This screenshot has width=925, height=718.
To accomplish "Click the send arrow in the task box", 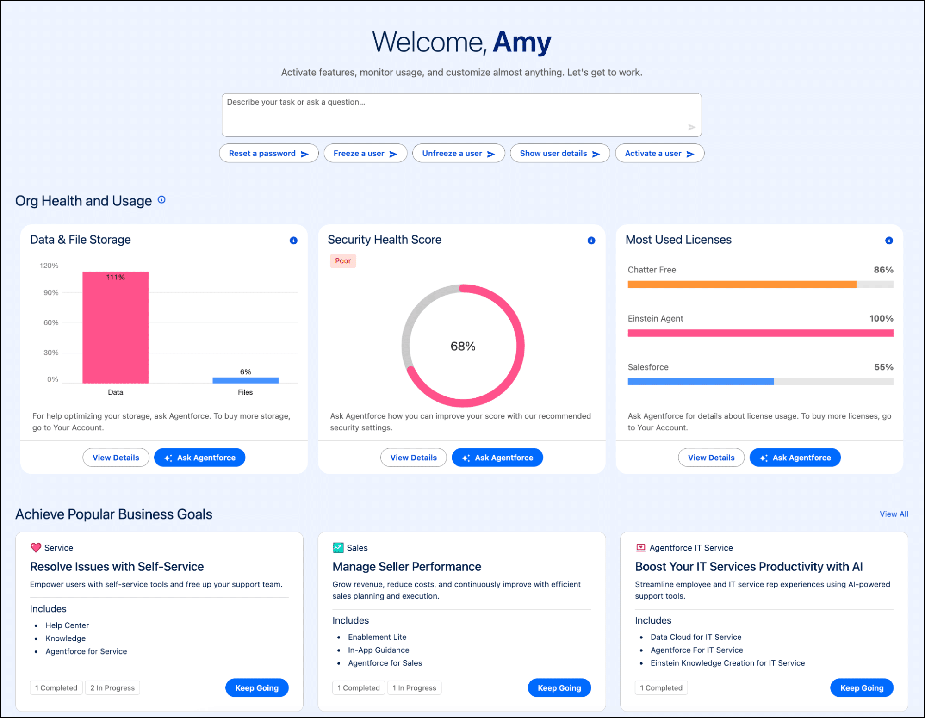I will pyautogui.click(x=691, y=127).
